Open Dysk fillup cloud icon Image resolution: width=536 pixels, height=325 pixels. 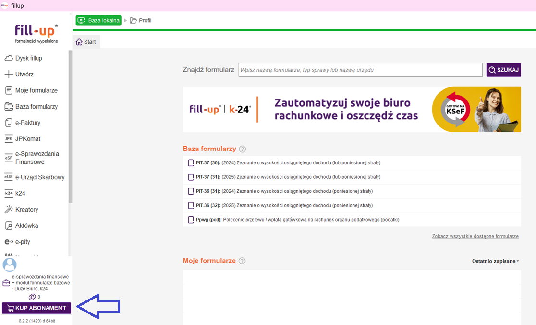click(x=9, y=58)
